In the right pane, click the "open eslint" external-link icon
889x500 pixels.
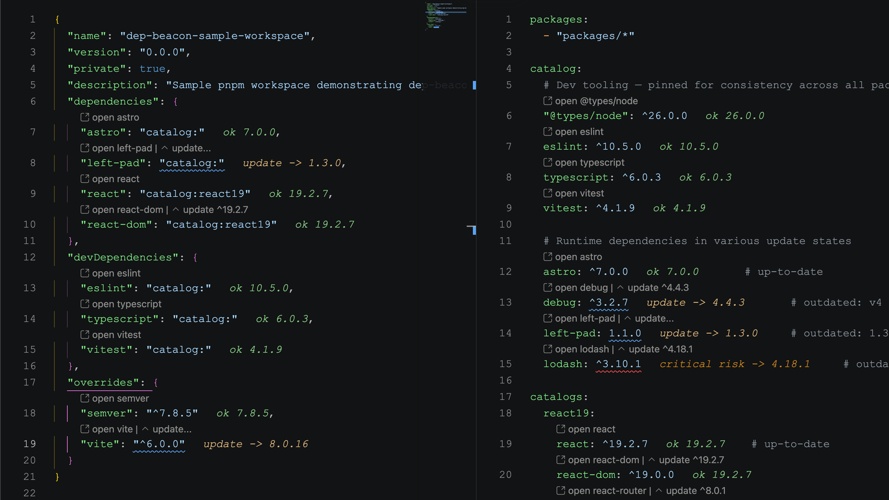548,132
